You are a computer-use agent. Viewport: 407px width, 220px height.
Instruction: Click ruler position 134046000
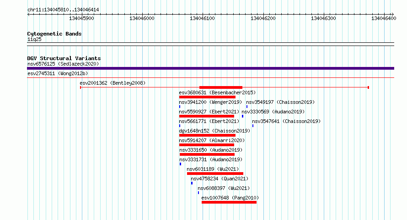click(x=142, y=18)
